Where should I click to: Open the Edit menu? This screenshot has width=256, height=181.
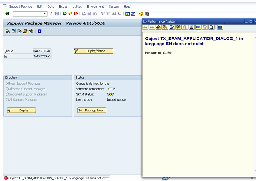(x=40, y=7)
